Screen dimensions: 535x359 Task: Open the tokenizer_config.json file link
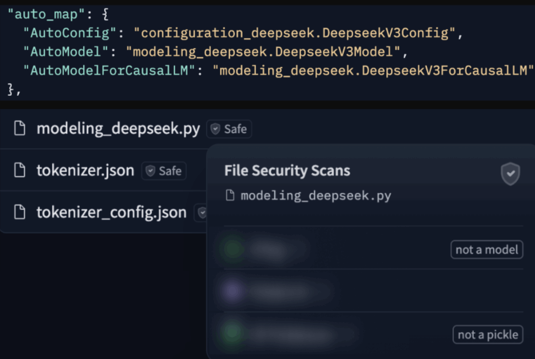coord(111,213)
